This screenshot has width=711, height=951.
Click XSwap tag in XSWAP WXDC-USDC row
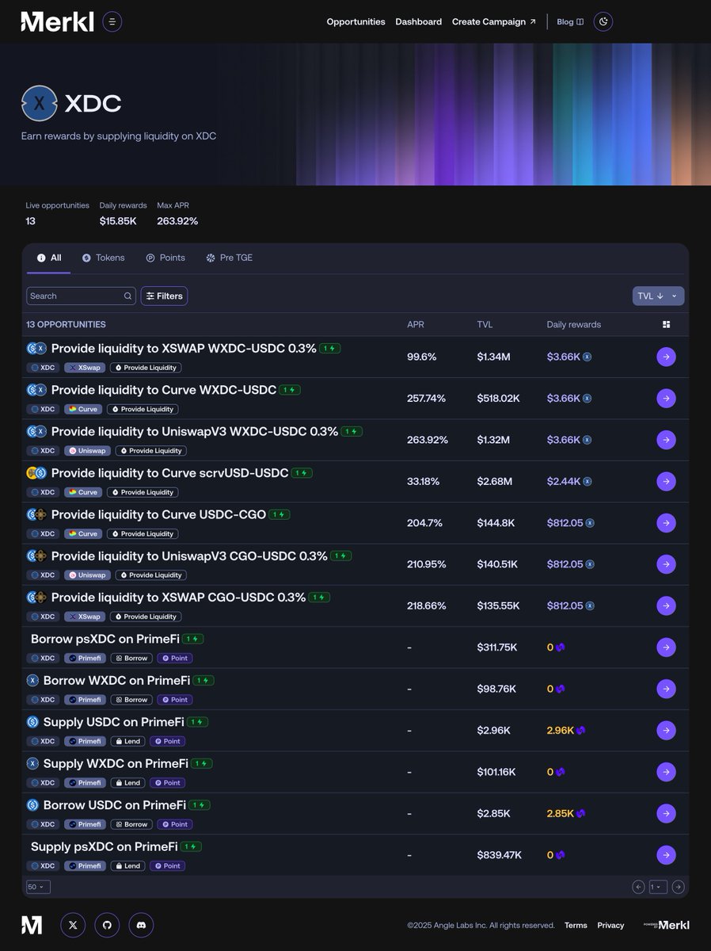click(85, 368)
